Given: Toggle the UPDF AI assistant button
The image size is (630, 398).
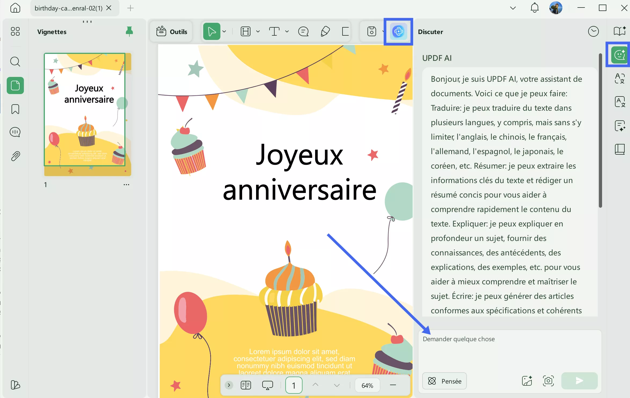Looking at the screenshot, I should [x=398, y=32].
